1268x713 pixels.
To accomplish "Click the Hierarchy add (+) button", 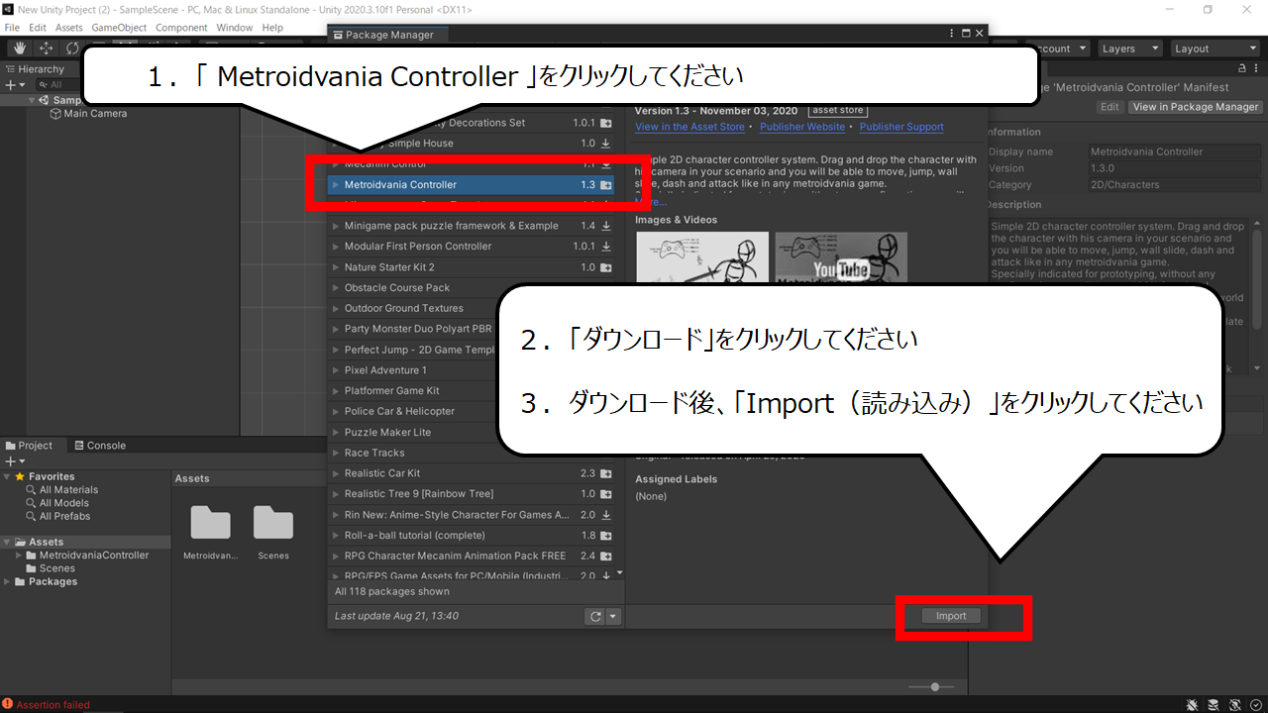I will 13,85.
